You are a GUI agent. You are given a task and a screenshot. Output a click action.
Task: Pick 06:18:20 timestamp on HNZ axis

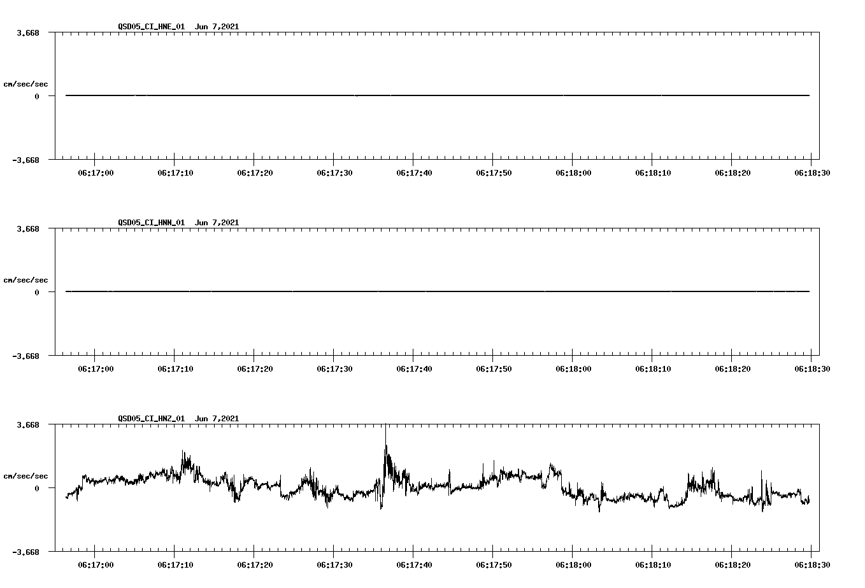[x=733, y=564]
